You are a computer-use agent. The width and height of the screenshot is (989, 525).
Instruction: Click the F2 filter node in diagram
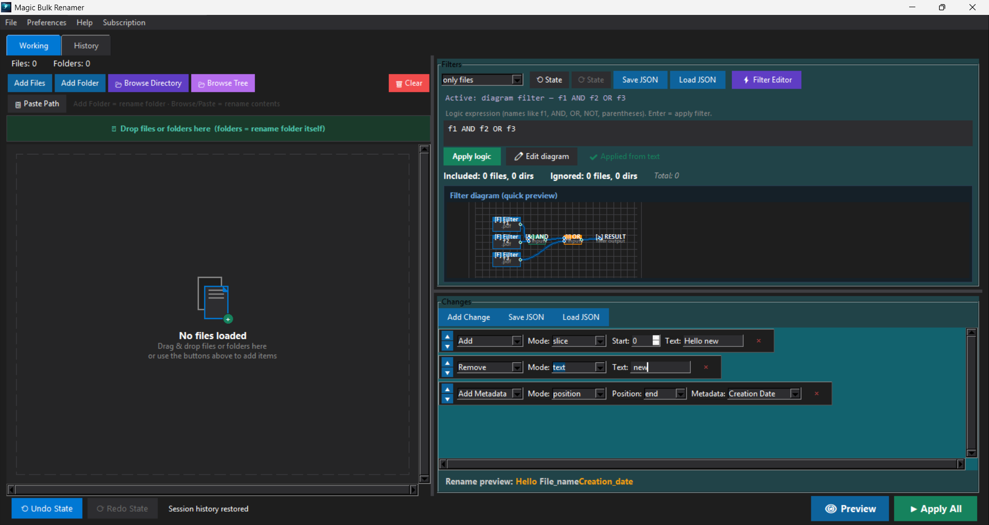(x=507, y=240)
